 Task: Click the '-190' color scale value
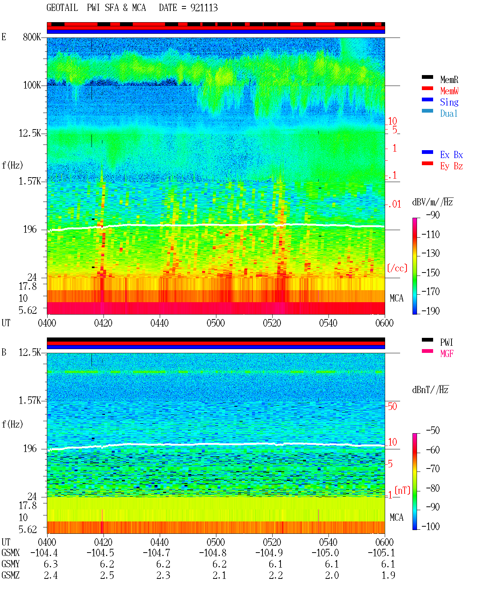(x=430, y=311)
